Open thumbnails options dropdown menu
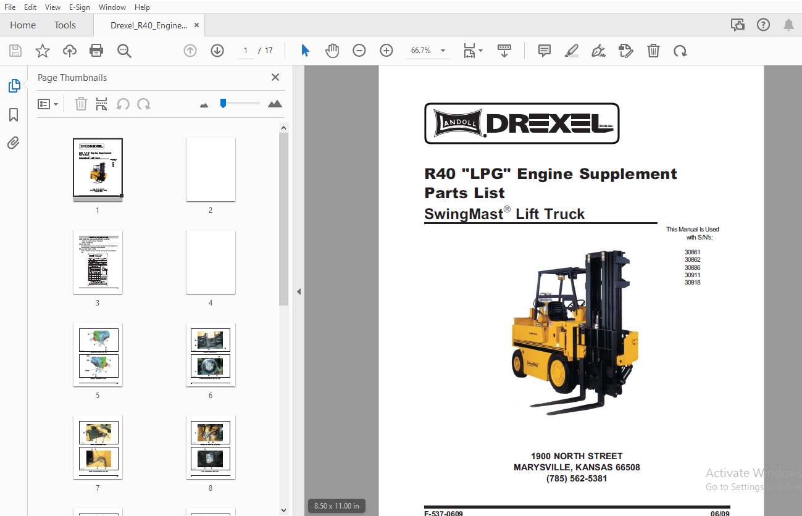The height and width of the screenshot is (516, 802). pos(48,104)
